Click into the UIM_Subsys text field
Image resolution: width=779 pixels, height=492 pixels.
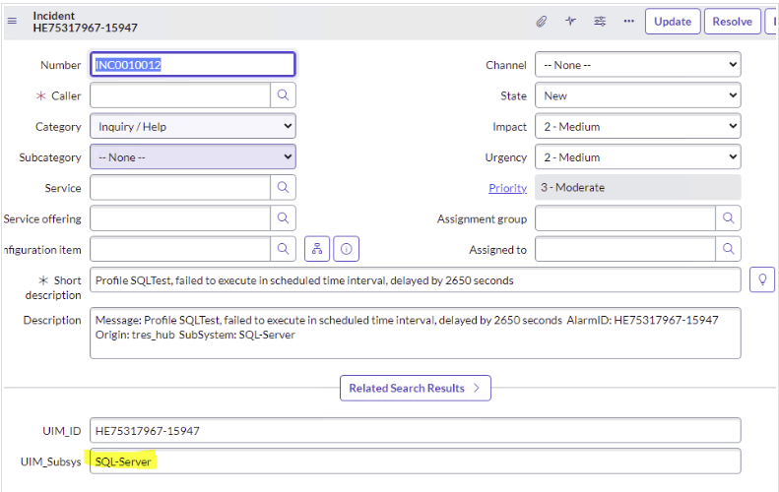[x=414, y=461]
